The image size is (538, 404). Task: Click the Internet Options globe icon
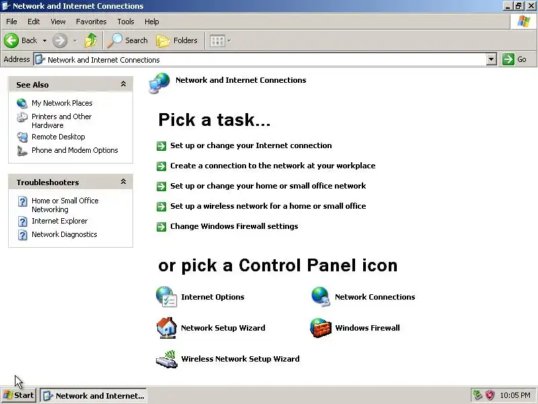click(166, 296)
